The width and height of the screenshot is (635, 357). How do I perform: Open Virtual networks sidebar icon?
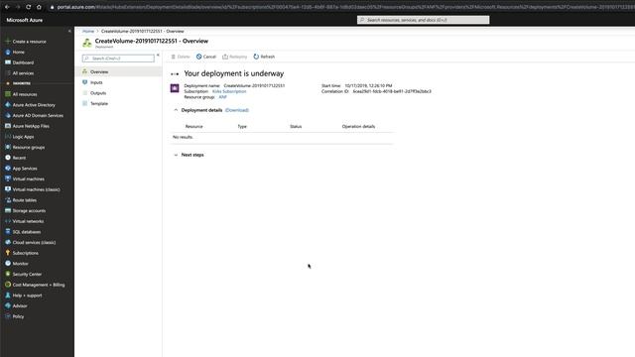click(8, 221)
